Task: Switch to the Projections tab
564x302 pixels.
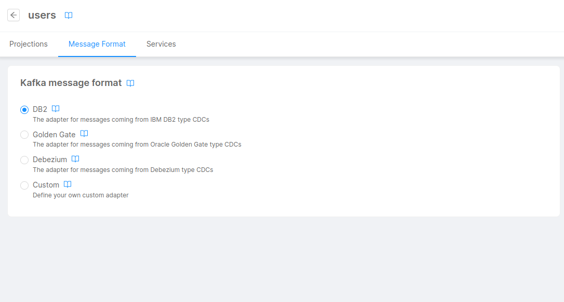Action: (x=29, y=44)
